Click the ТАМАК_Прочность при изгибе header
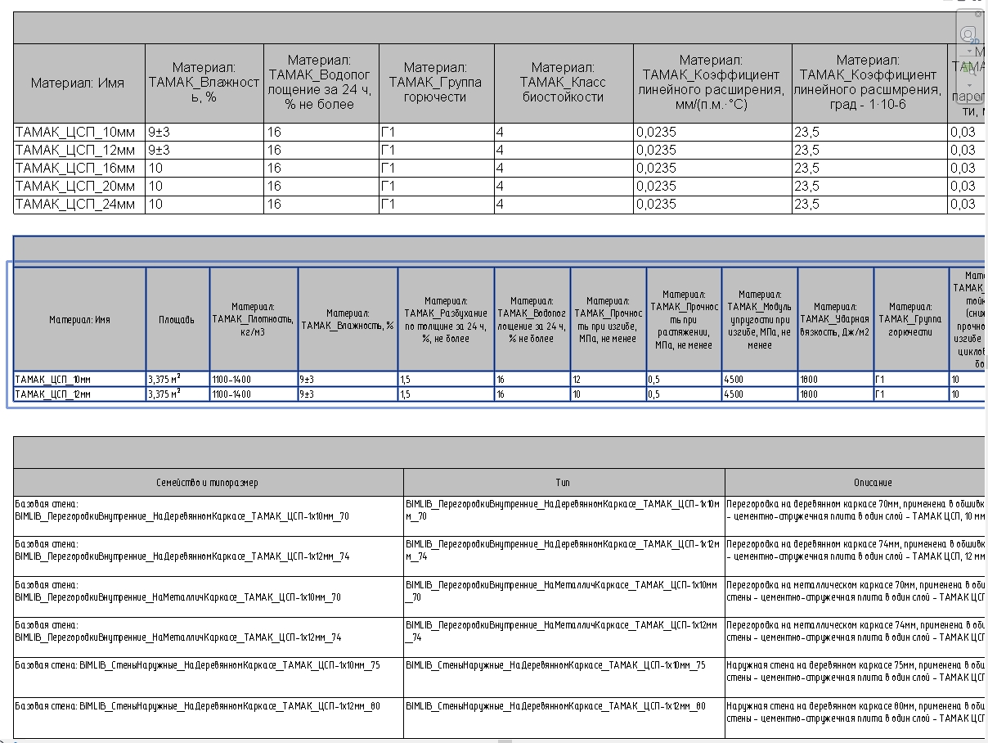 pos(608,319)
